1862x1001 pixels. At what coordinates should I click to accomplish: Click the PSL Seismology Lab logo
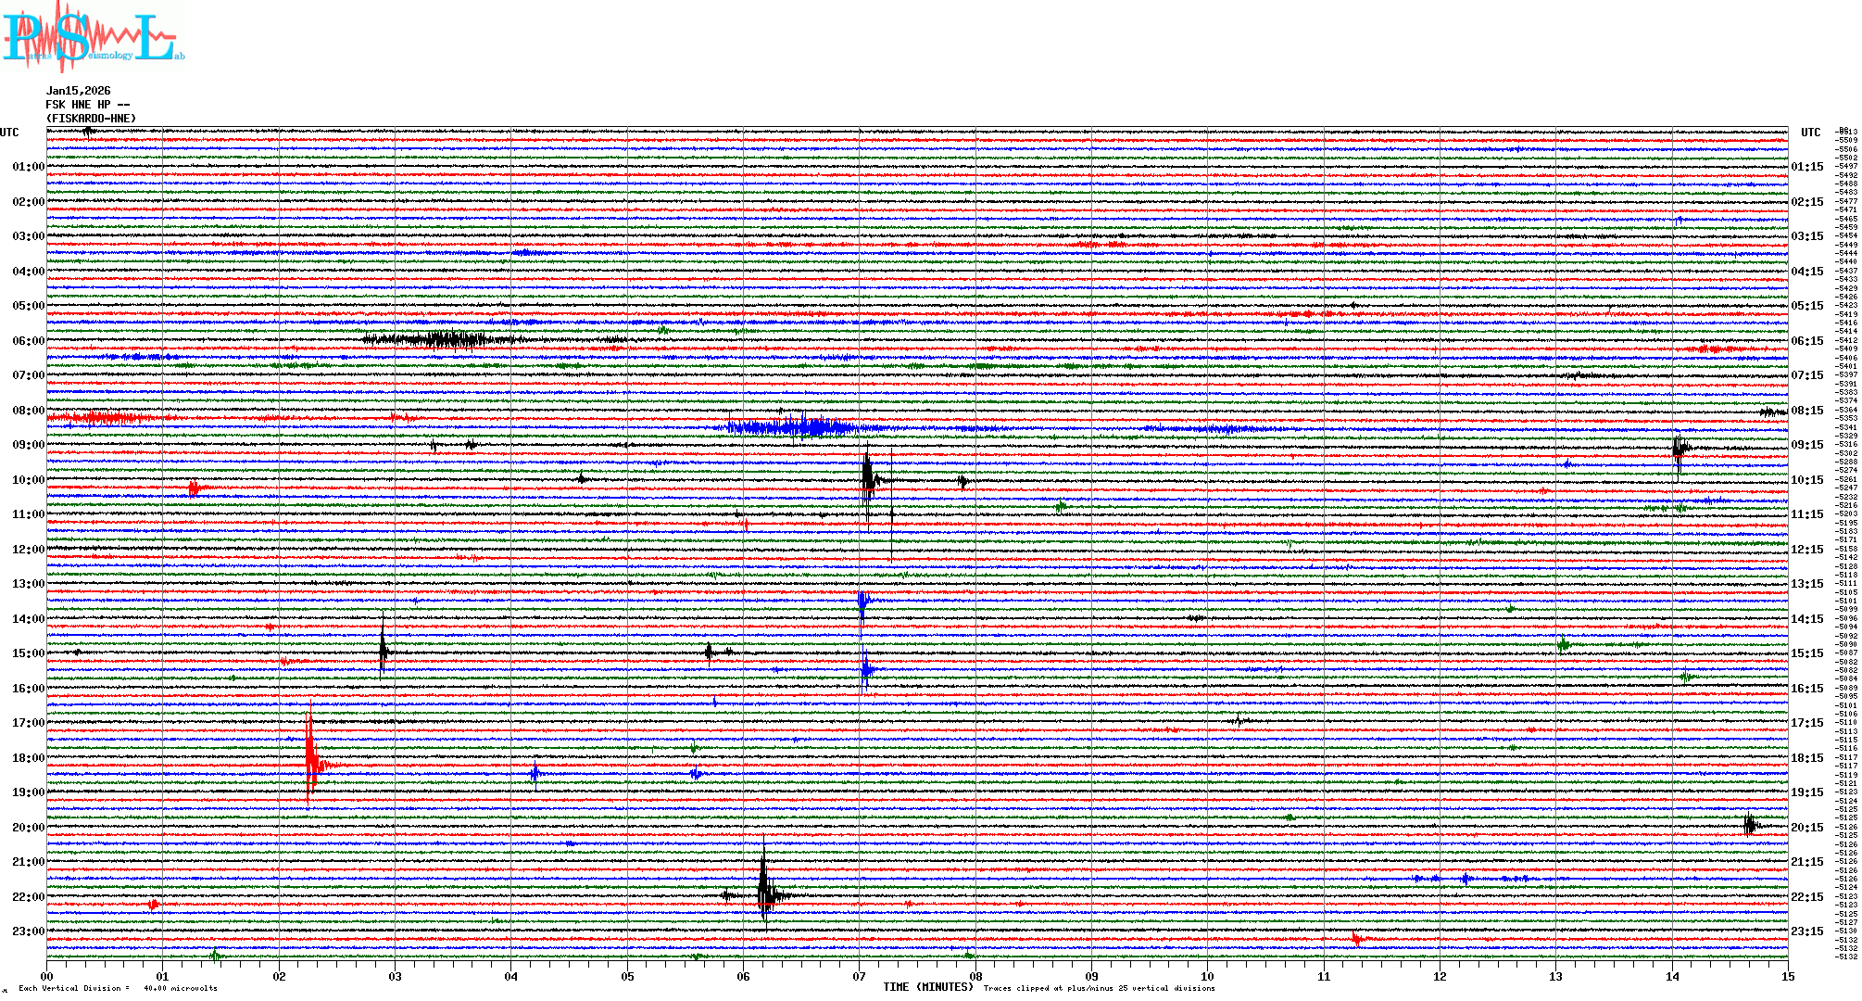(93, 37)
